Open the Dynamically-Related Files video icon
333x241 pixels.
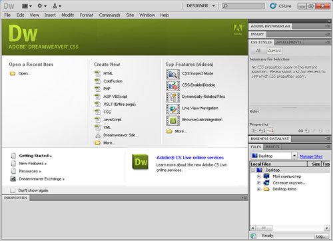[x=172, y=97]
